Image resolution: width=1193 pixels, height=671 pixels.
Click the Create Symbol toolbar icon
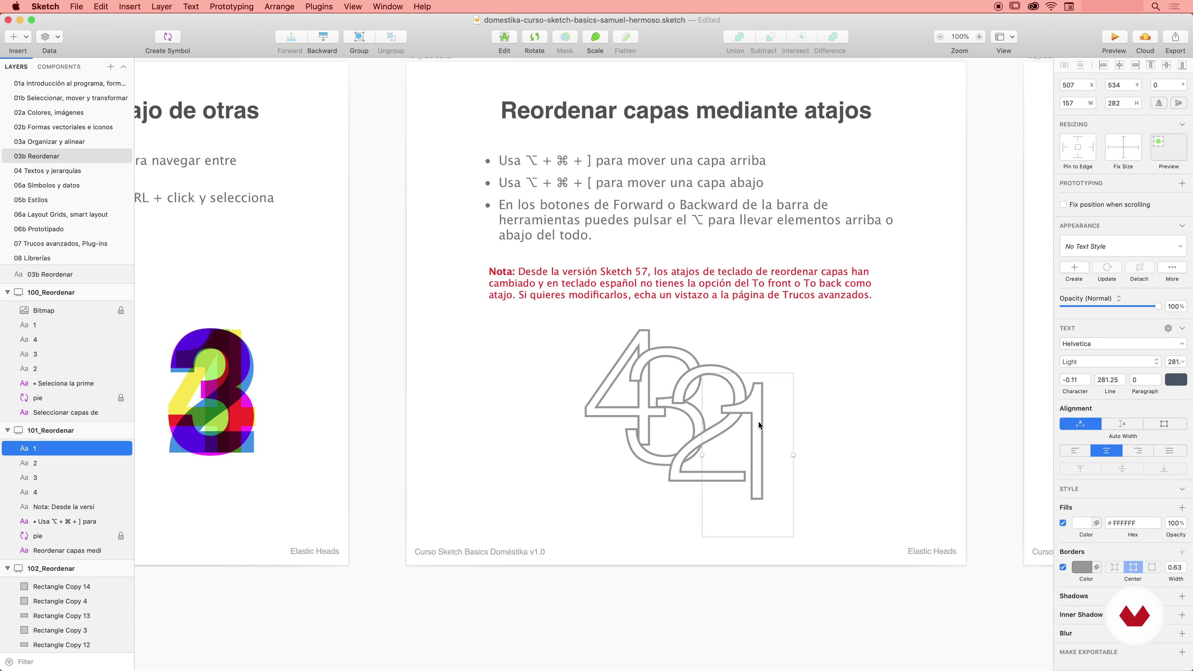tap(168, 37)
